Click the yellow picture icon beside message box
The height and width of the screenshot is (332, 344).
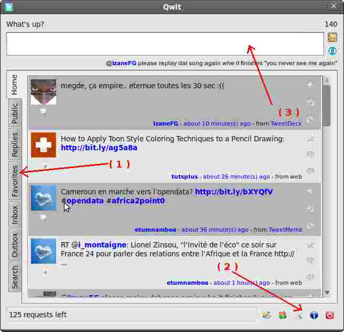(x=332, y=38)
